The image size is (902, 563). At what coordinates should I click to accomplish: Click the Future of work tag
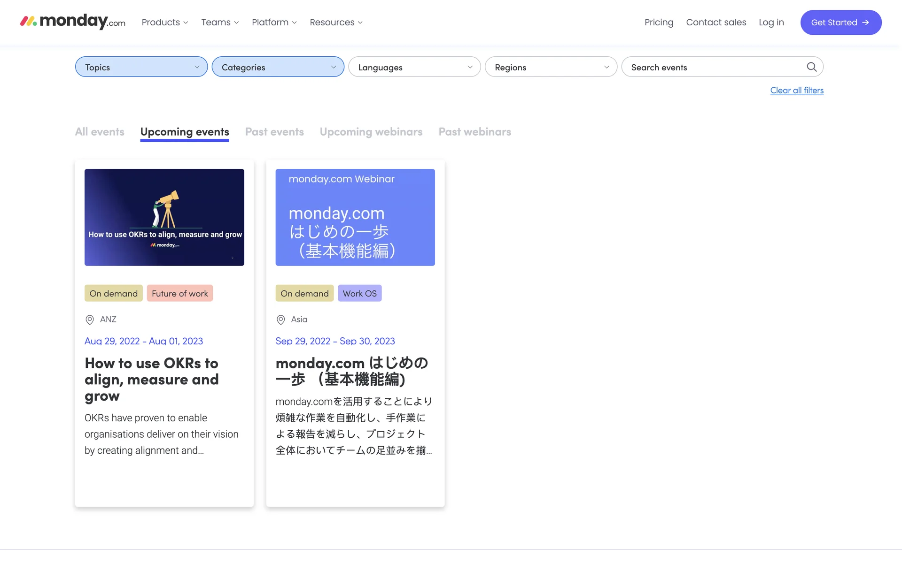(179, 294)
